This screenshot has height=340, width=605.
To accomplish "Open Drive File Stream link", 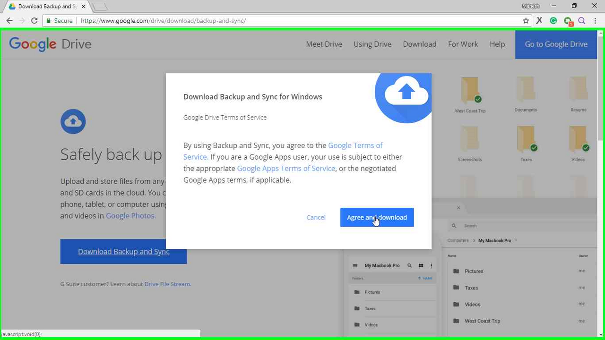I will pyautogui.click(x=167, y=284).
